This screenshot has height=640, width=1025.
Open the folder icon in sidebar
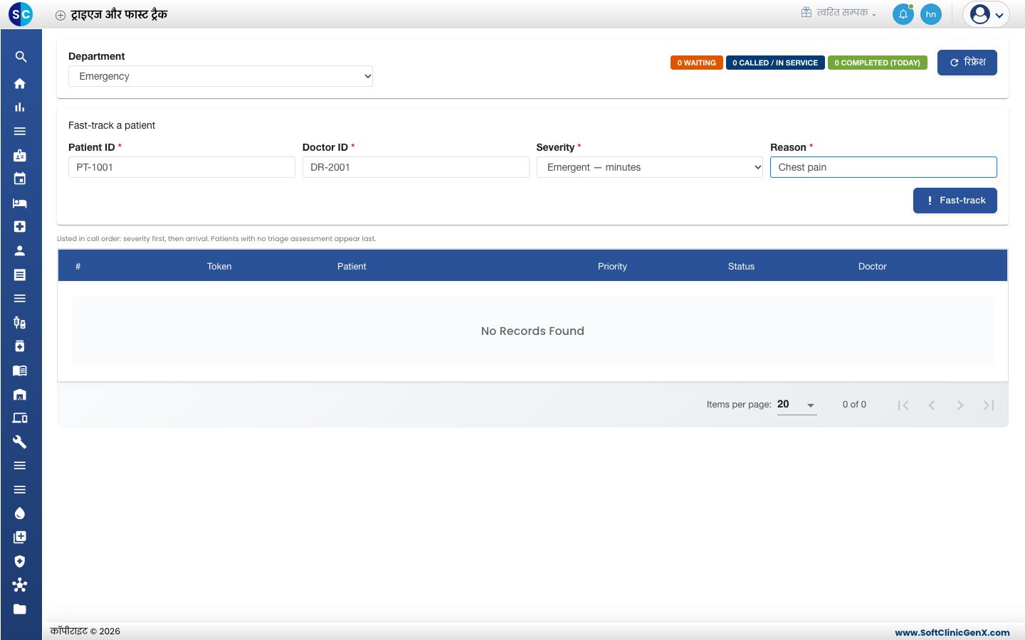coord(20,609)
